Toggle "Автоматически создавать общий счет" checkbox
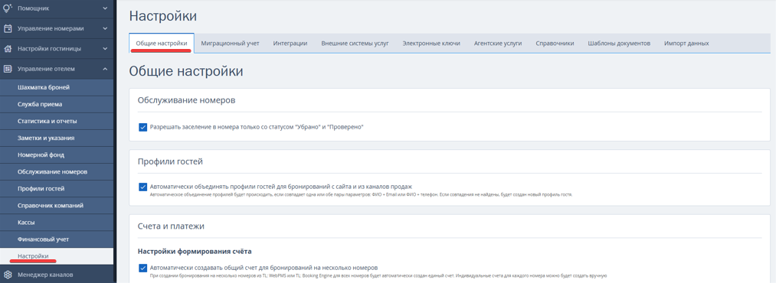The height and width of the screenshot is (283, 776). point(143,268)
